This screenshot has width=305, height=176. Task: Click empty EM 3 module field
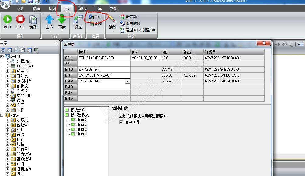pyautogui.click(x=104, y=87)
